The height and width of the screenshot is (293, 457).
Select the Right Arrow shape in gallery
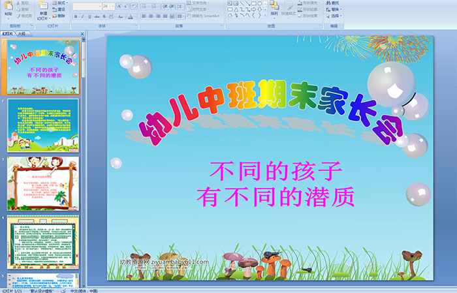[x=253, y=10]
